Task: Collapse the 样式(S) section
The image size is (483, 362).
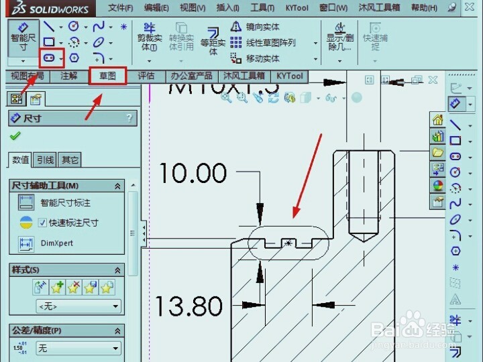Action: (117, 270)
